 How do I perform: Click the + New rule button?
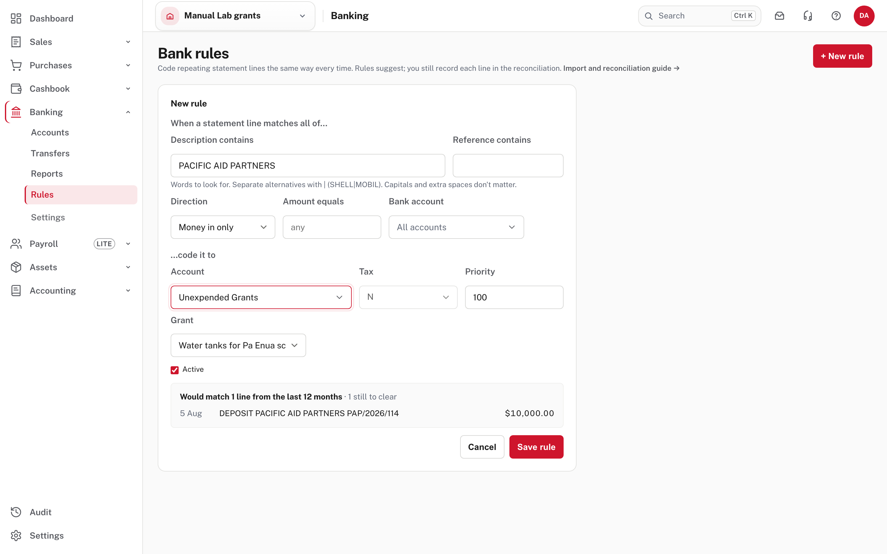pos(842,56)
